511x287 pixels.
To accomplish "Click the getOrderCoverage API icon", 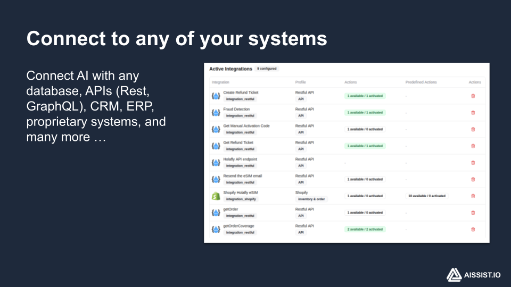I will click(x=216, y=229).
